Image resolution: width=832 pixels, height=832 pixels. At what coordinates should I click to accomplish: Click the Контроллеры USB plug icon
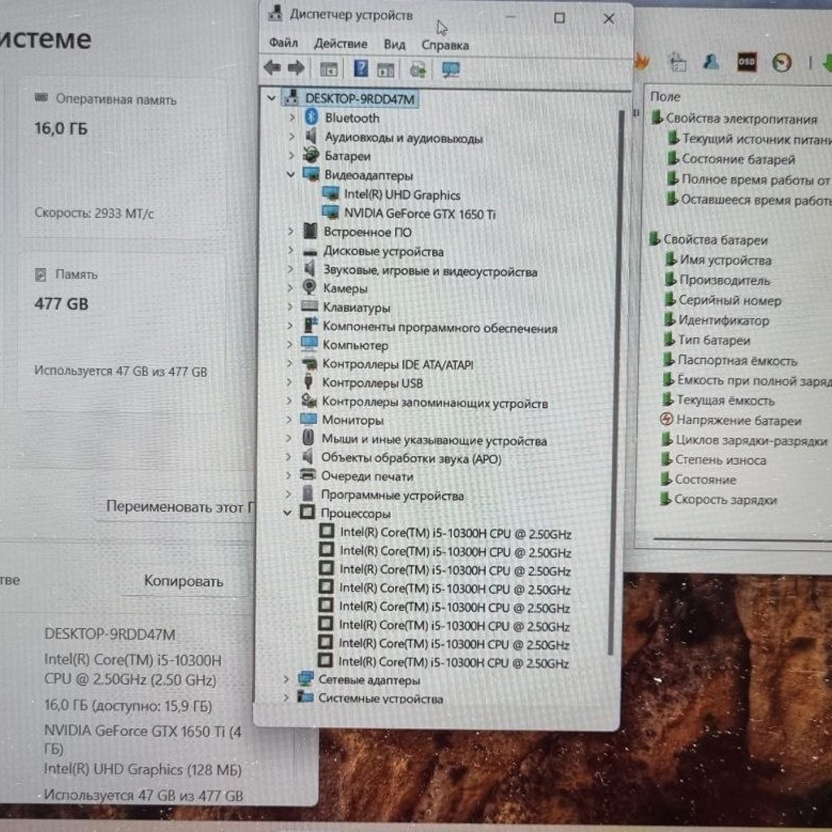pyautogui.click(x=308, y=382)
